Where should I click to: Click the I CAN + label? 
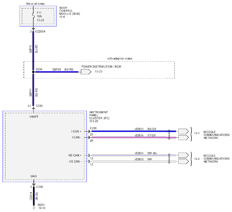point(76,131)
